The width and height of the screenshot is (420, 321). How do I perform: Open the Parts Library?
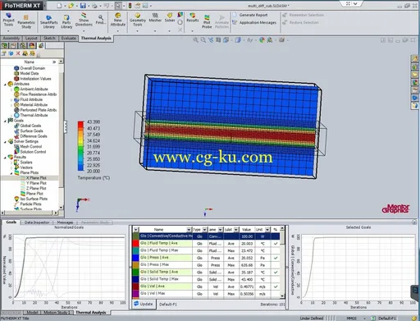pos(66,21)
